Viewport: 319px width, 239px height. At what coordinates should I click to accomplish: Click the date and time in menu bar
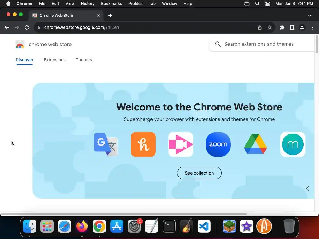point(294,4)
